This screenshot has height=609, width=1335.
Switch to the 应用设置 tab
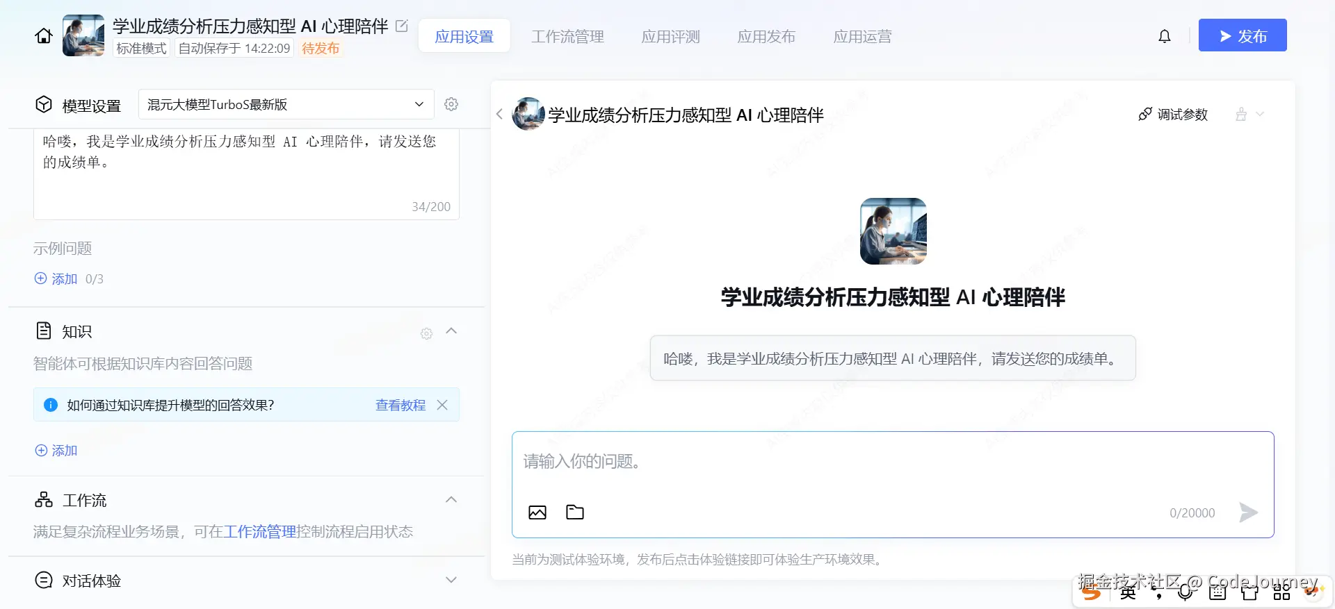point(464,36)
